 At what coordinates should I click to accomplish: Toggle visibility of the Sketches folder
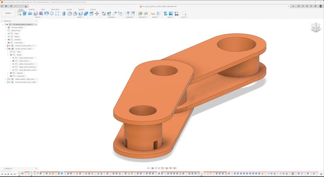[8, 39]
